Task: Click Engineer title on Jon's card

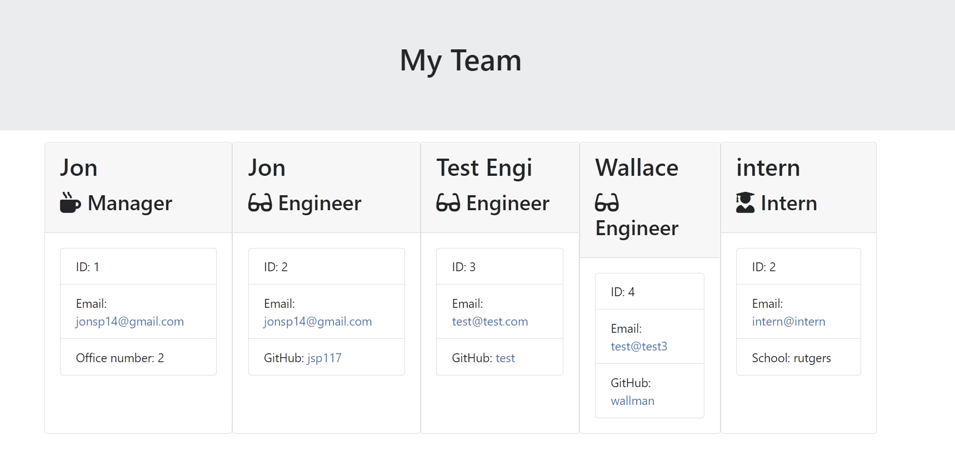Action: pyautogui.click(x=319, y=204)
